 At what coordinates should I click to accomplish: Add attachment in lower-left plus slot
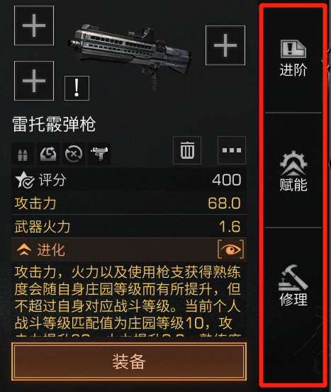click(x=34, y=81)
